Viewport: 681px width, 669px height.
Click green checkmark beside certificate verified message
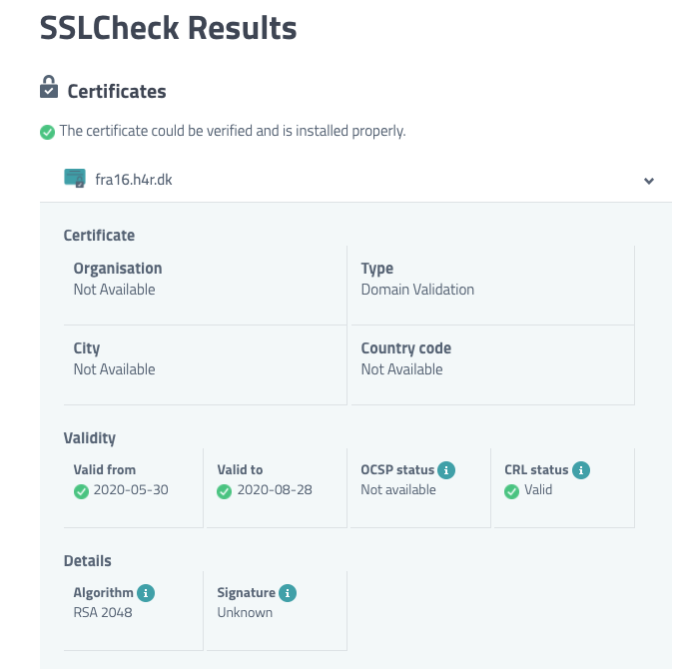(47, 132)
